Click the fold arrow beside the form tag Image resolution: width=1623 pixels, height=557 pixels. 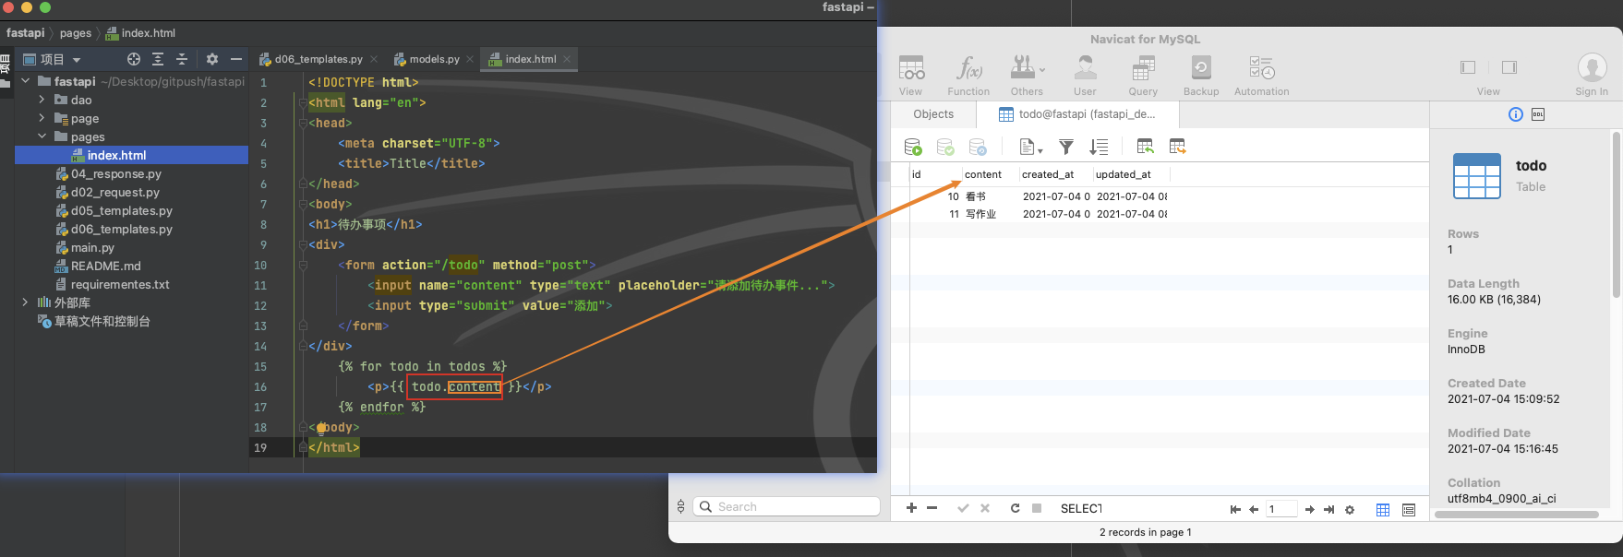tap(302, 265)
